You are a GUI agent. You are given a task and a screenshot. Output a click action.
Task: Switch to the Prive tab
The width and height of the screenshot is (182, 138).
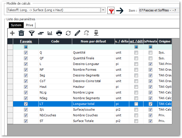pos(29,25)
